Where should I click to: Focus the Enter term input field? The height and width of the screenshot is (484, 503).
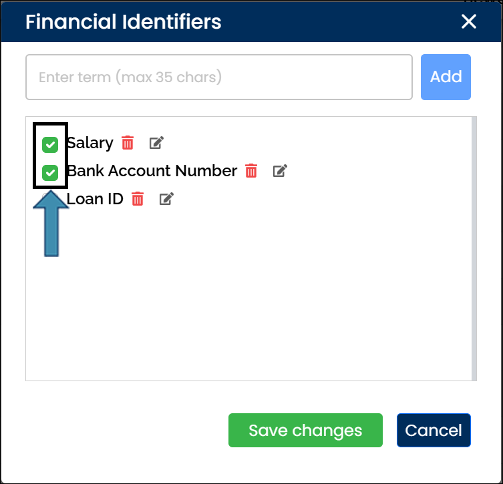pos(218,77)
